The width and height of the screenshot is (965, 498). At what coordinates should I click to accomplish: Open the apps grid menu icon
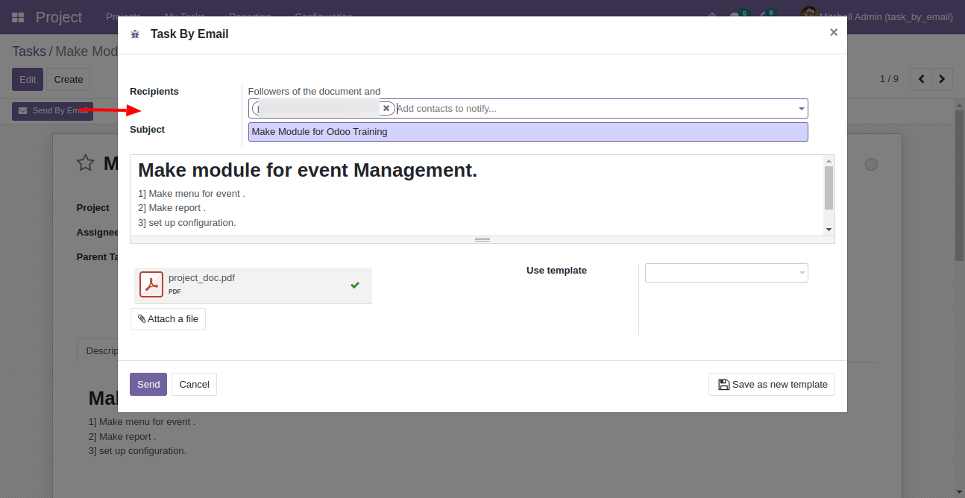18,17
